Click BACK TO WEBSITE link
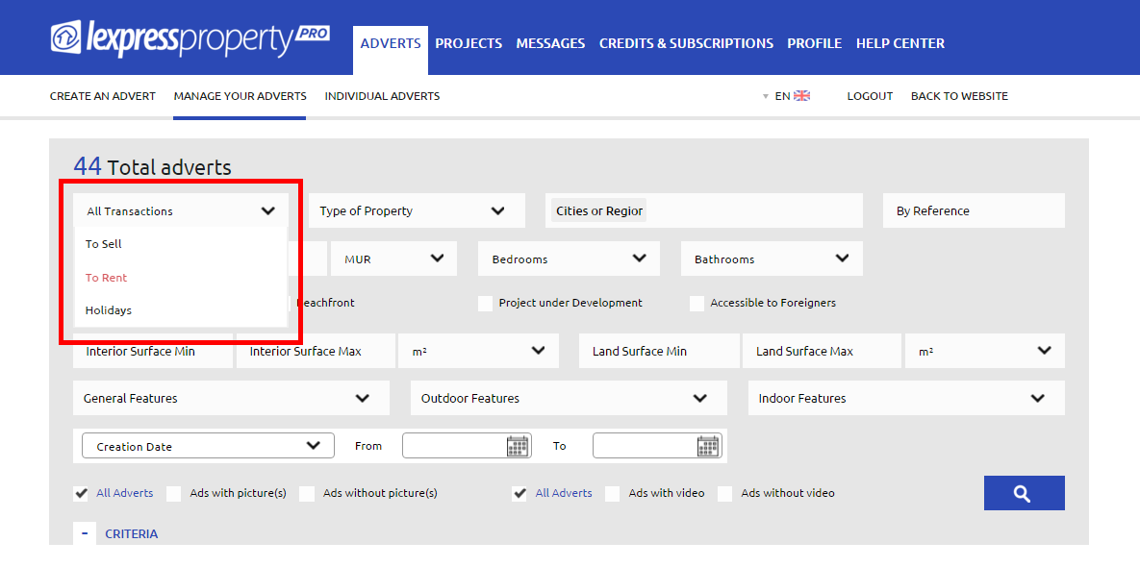Screen dimensions: 1140x567 coord(959,96)
